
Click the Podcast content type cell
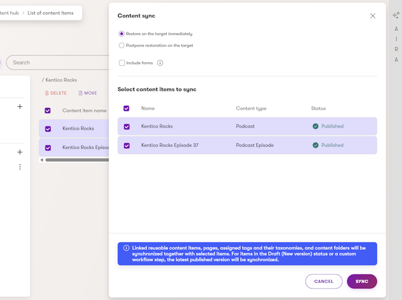click(x=245, y=126)
